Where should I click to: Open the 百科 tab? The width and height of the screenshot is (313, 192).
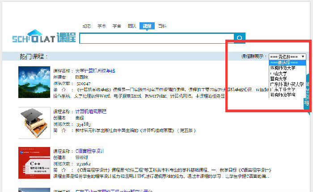click(x=162, y=26)
